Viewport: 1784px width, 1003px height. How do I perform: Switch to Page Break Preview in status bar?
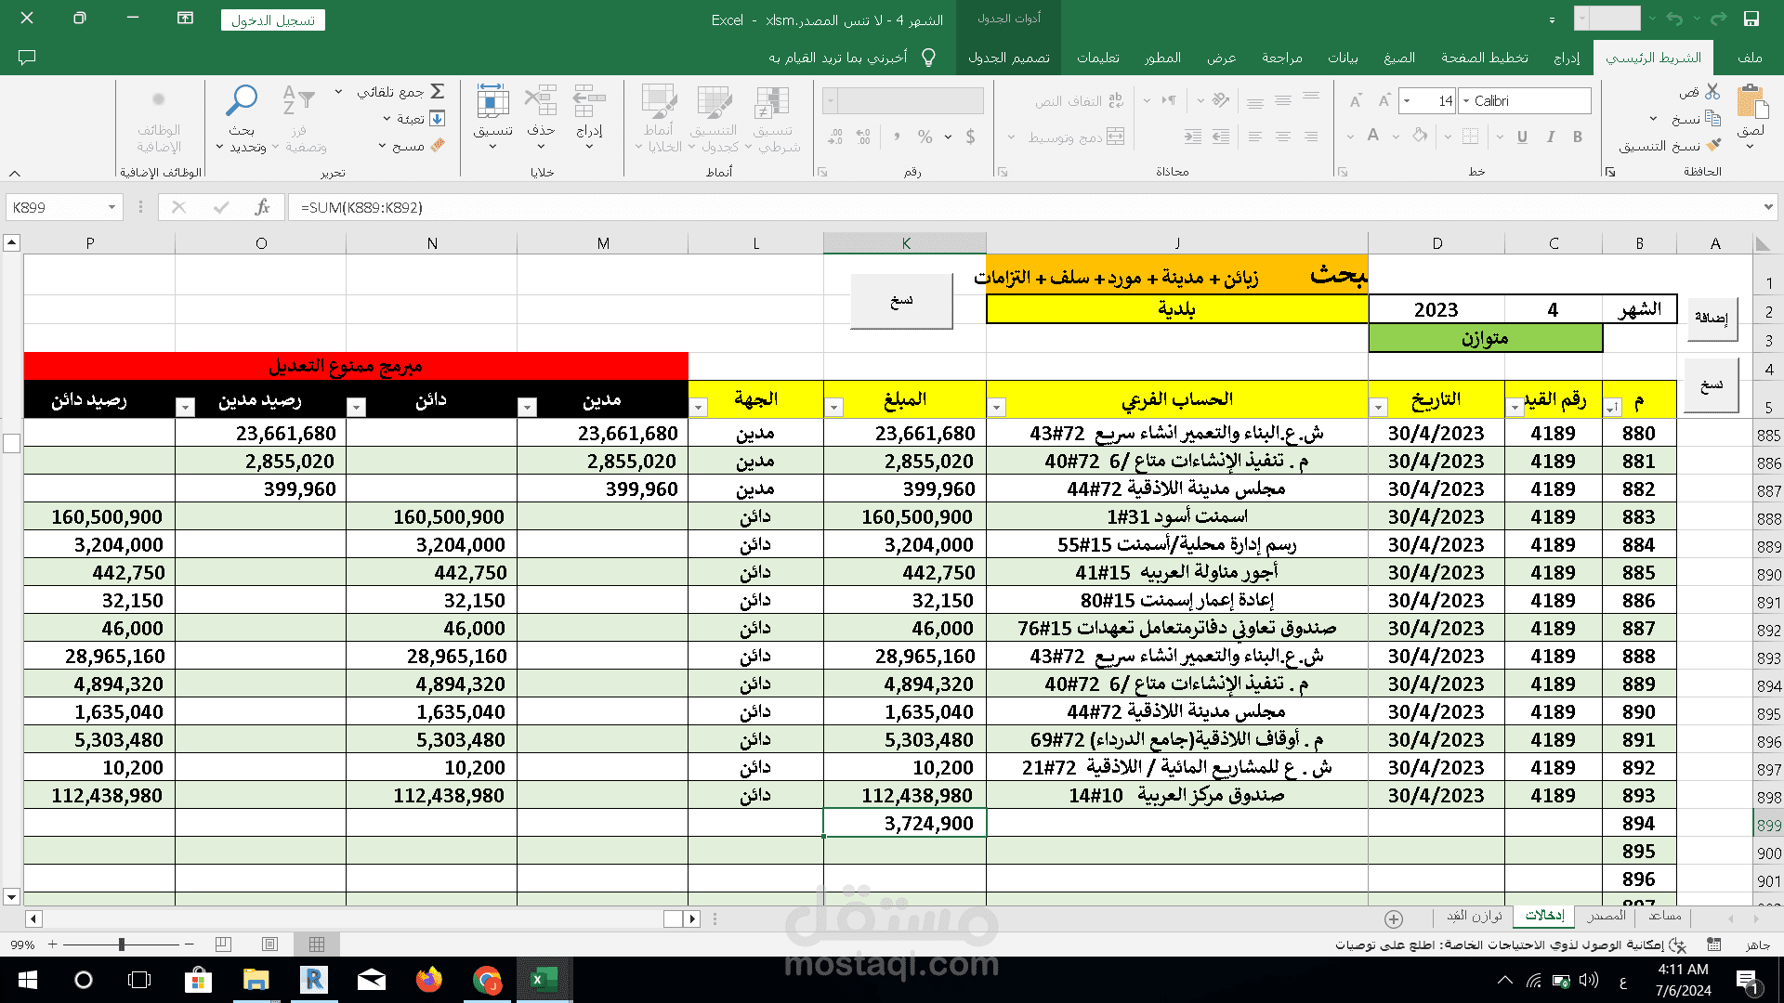pyautogui.click(x=223, y=944)
